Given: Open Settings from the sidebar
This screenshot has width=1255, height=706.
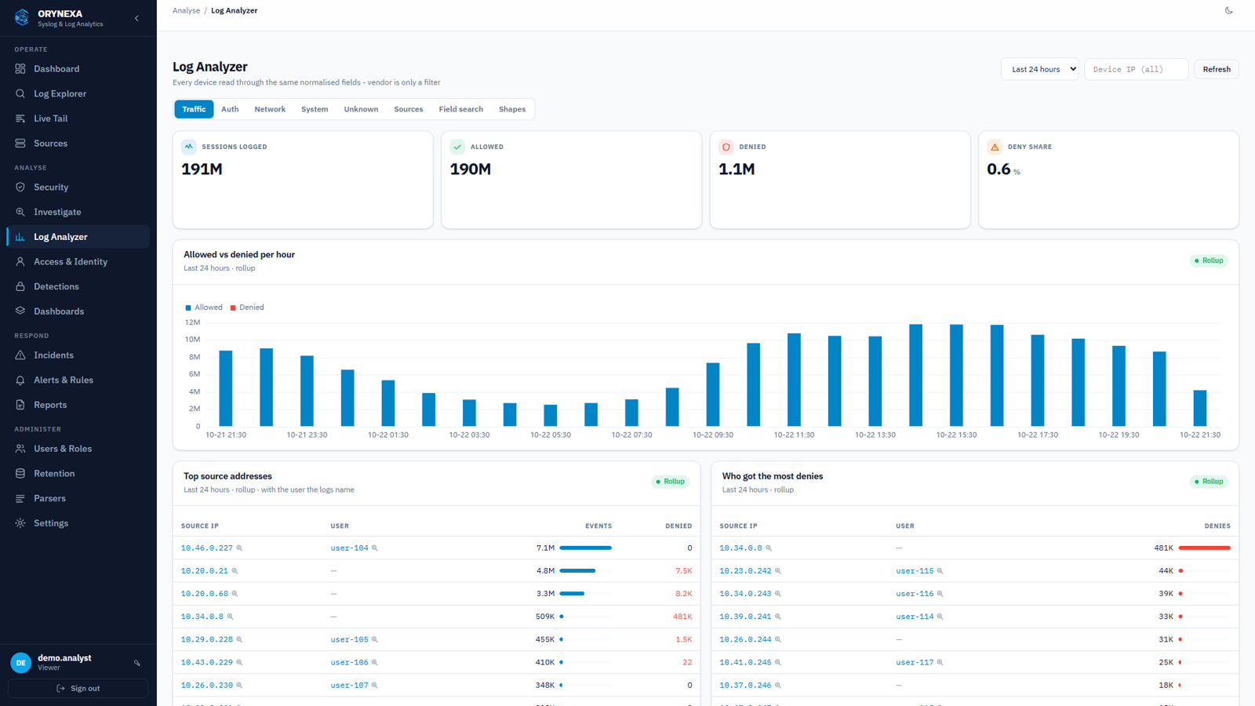Looking at the screenshot, I should point(78,523).
